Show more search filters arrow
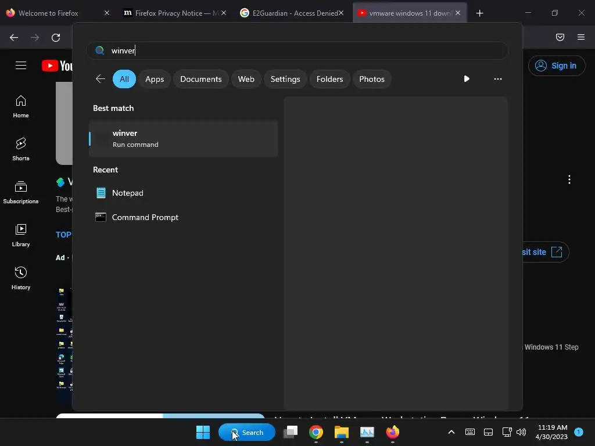Screen dimensions: 595x446 [x=467, y=79]
